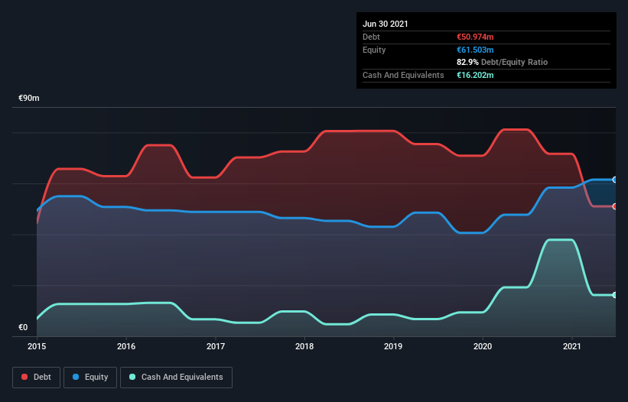Screen dimensions: 628x402
Task: Click the 2020 x-axis label
Action: pyautogui.click(x=483, y=346)
